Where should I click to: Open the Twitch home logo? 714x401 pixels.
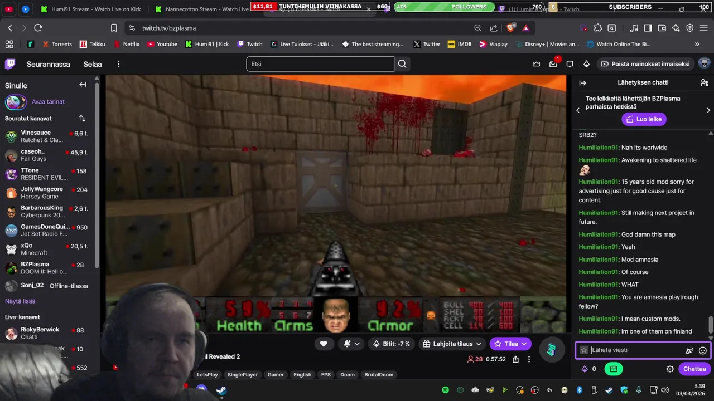pos(10,64)
